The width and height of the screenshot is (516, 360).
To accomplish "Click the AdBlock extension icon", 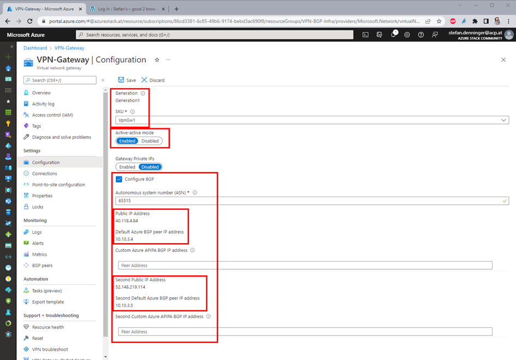I will coord(453,21).
